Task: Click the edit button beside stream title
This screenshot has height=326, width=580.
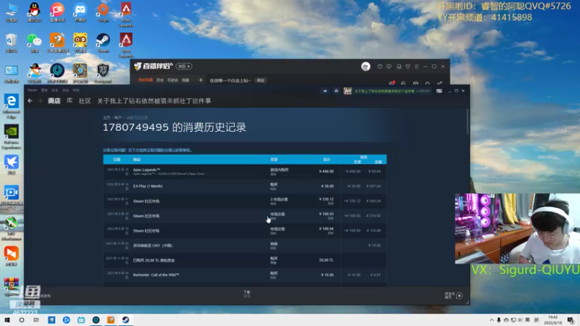Action: (261, 80)
